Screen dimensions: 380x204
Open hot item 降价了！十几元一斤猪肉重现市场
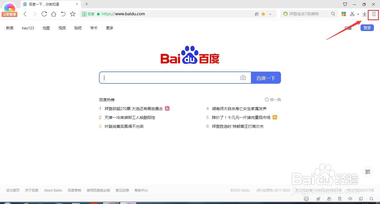(241, 118)
